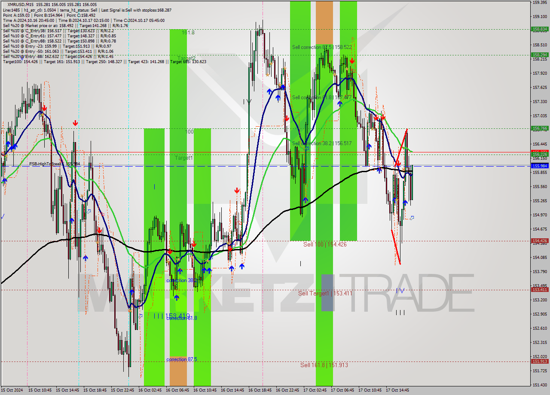Viewport: 550px width, 395px height.
Task: Select the 'FSB-HighToBreak' level label
Action: [x=46, y=164]
